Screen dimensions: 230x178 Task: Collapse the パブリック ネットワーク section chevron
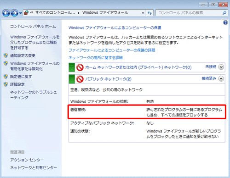pos(221,79)
